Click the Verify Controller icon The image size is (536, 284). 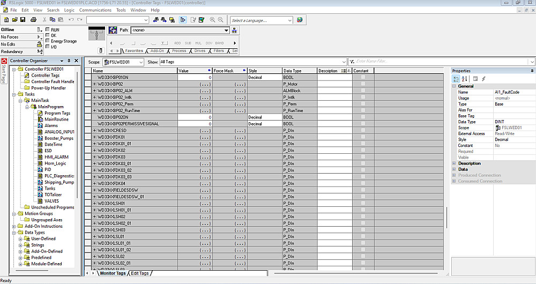point(202,20)
